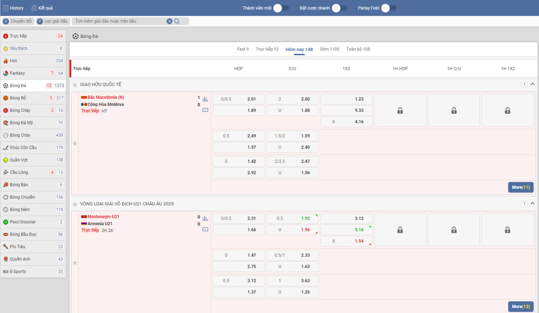This screenshot has width=539, height=313.
Task: Select Pool/Snooker category
Action: (x=33, y=222)
